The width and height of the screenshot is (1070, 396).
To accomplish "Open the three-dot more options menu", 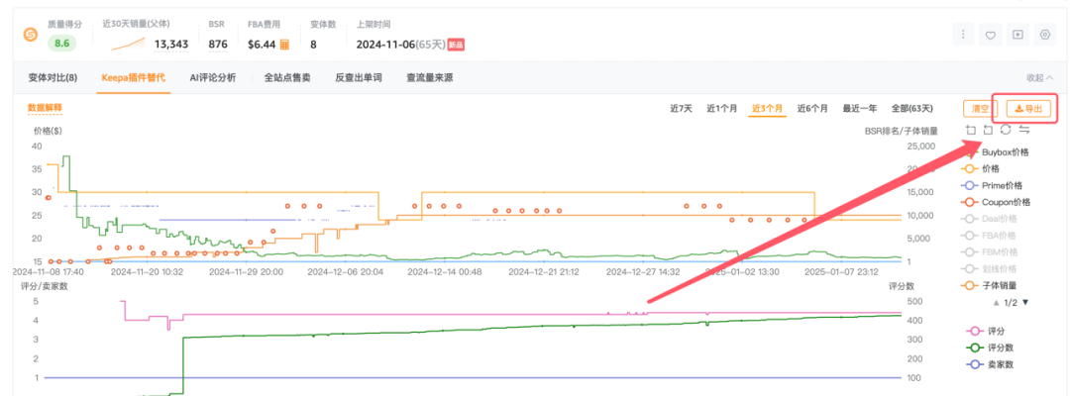I will pyautogui.click(x=962, y=35).
